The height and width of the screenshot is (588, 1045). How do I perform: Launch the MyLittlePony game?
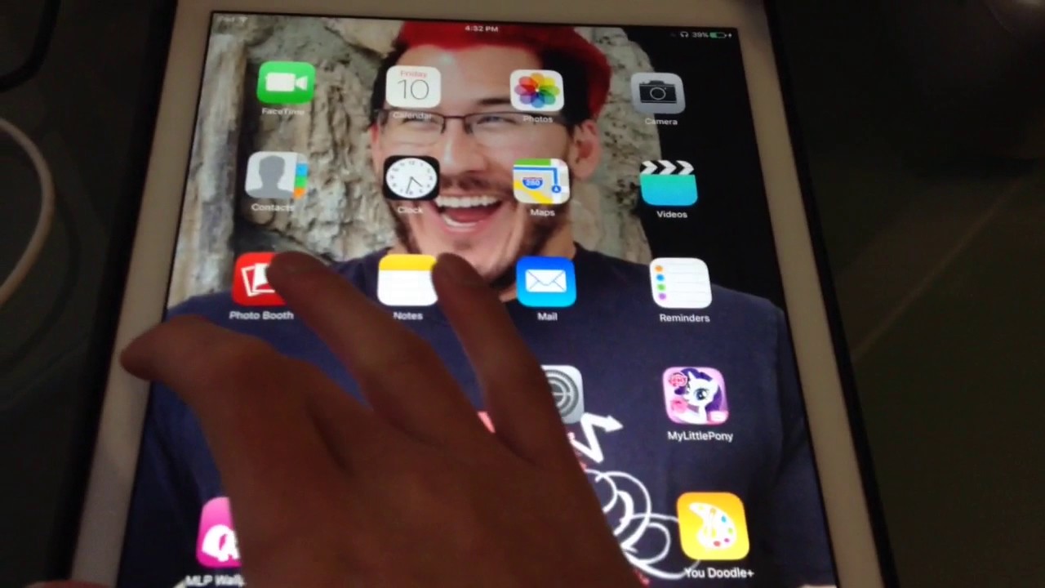(x=696, y=396)
